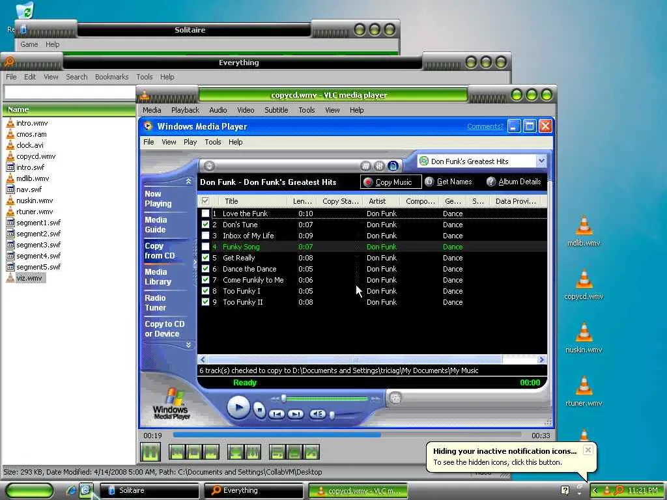This screenshot has width=667, height=500.
Task: Uncheck the Too Funky I checkbox
Action: coord(205,291)
